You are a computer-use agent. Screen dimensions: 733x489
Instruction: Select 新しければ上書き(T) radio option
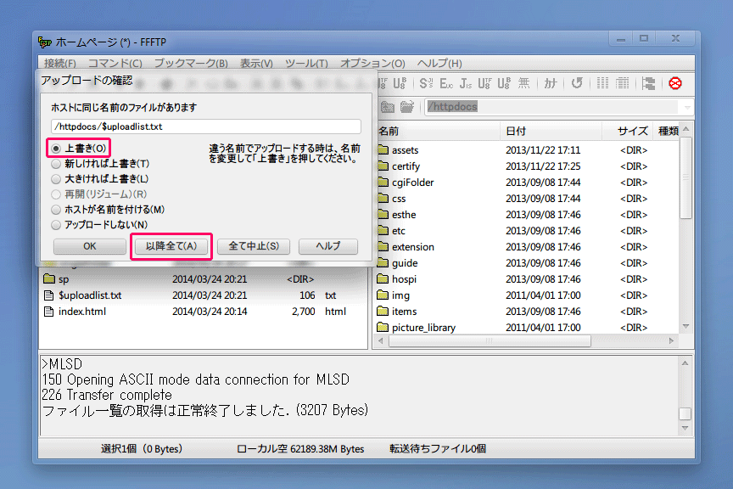coord(57,163)
